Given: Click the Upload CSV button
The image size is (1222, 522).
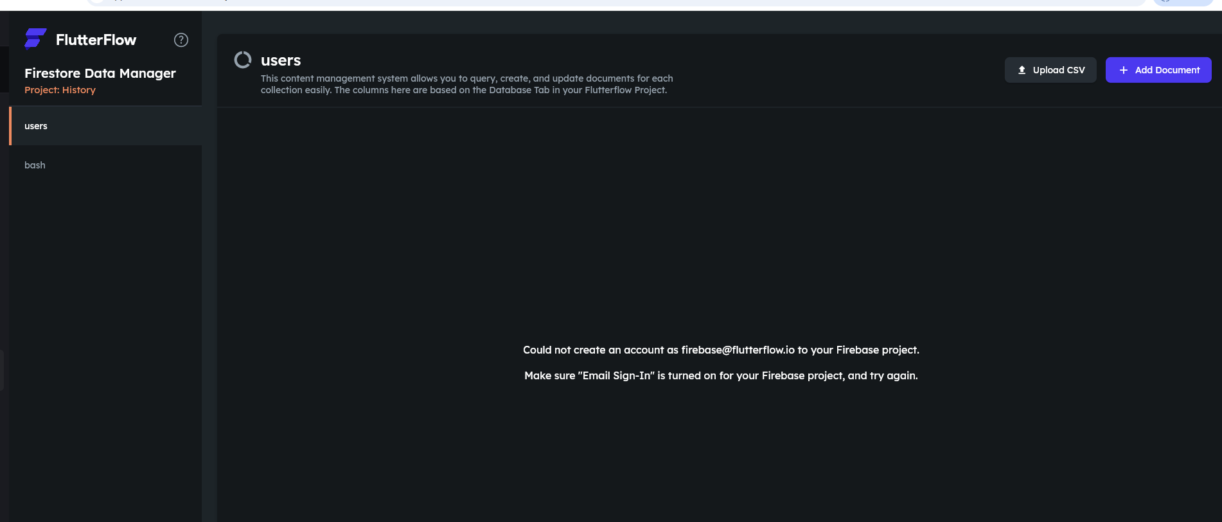Looking at the screenshot, I should click(x=1050, y=70).
